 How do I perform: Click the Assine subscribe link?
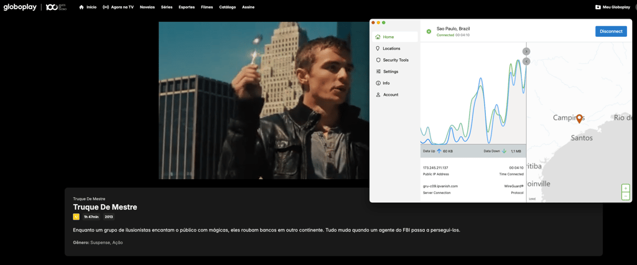click(x=248, y=7)
